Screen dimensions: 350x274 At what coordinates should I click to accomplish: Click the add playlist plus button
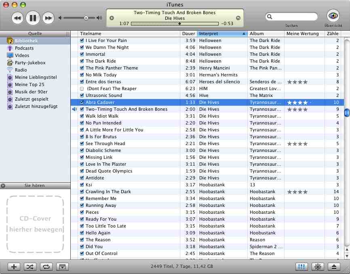point(14,267)
